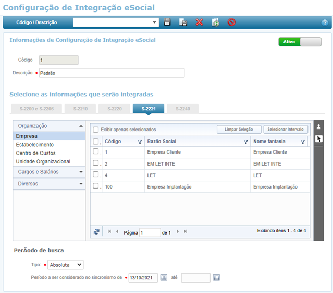Switch to the S-2210 tab
Screen dimensions: 333x293
tap(80, 109)
